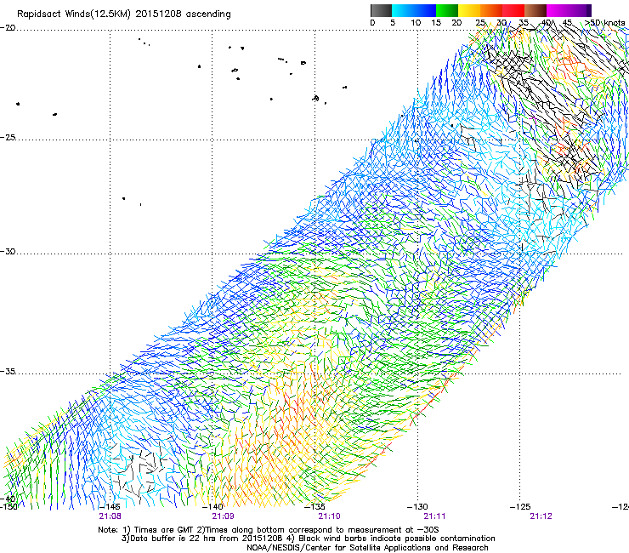The height and width of the screenshot is (553, 629).
Task: Click the -140 longitude axis label
Action: coord(212,507)
